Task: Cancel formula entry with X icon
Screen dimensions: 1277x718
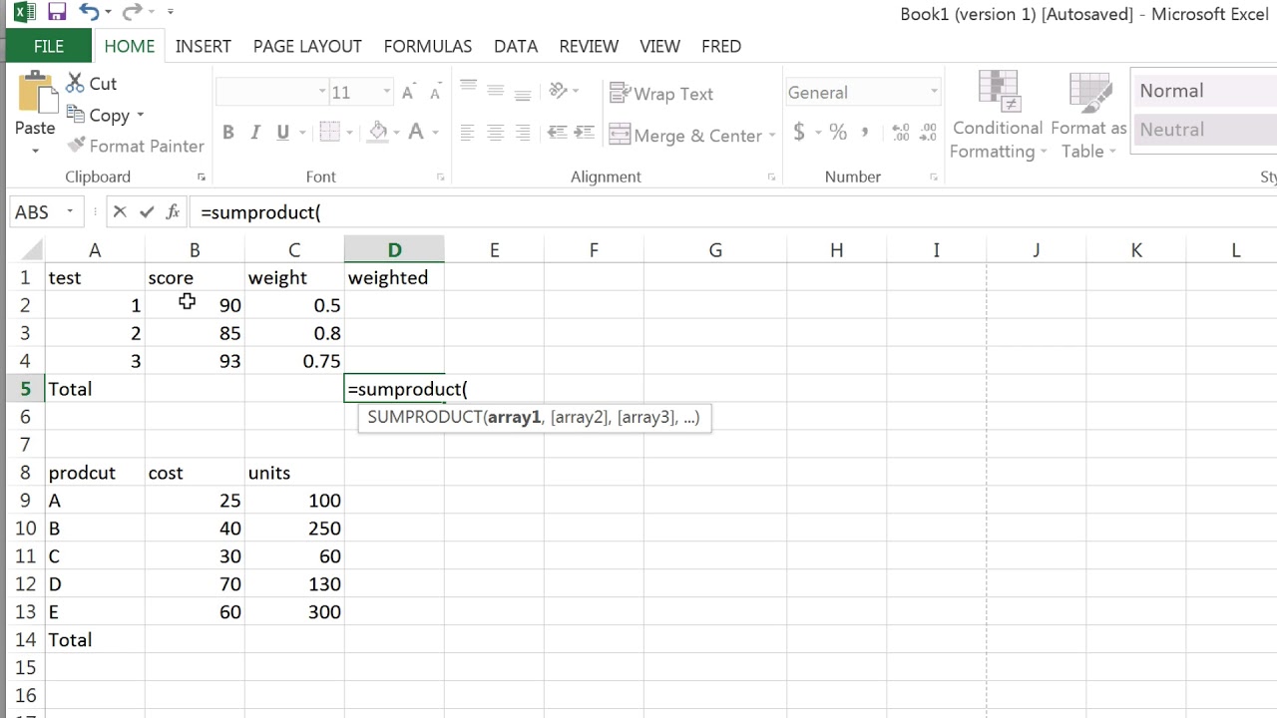Action: pyautogui.click(x=120, y=211)
